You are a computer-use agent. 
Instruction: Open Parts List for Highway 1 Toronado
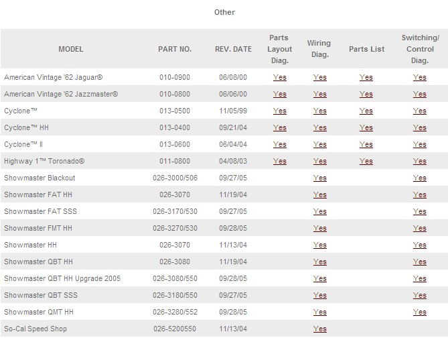point(366,161)
